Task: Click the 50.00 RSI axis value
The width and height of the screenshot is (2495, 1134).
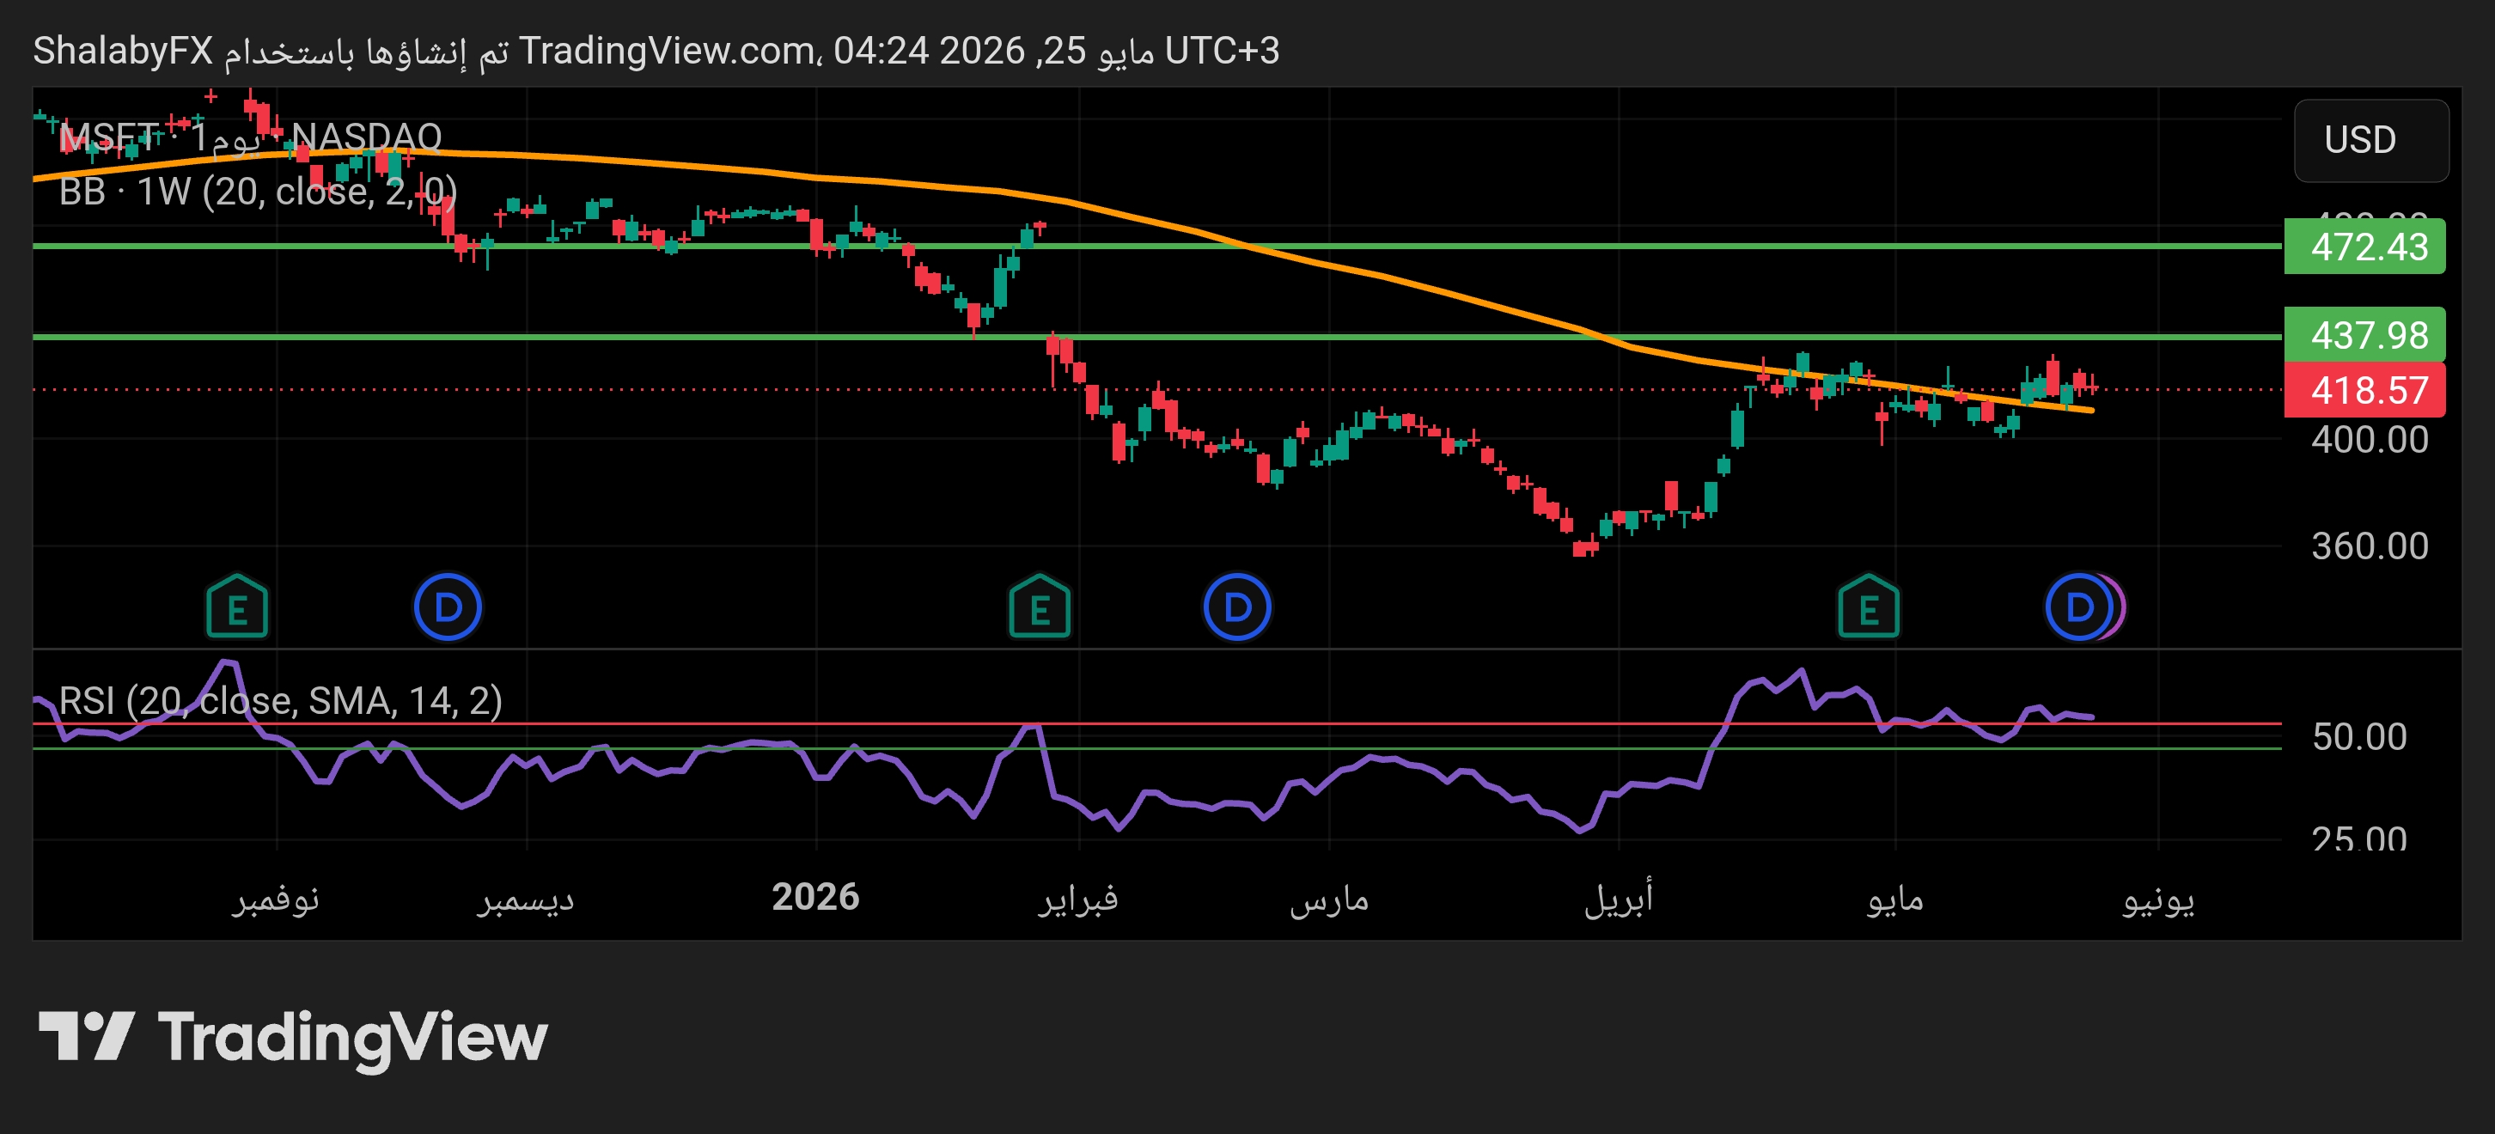Action: (x=2359, y=737)
